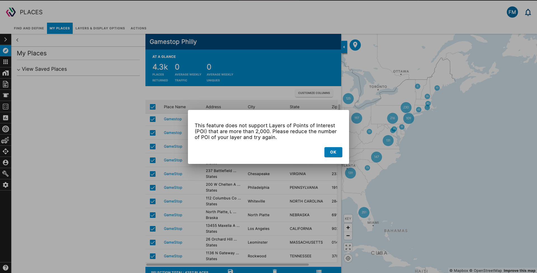
Task: Click the 251 cluster near Miami
Action: pos(364,212)
